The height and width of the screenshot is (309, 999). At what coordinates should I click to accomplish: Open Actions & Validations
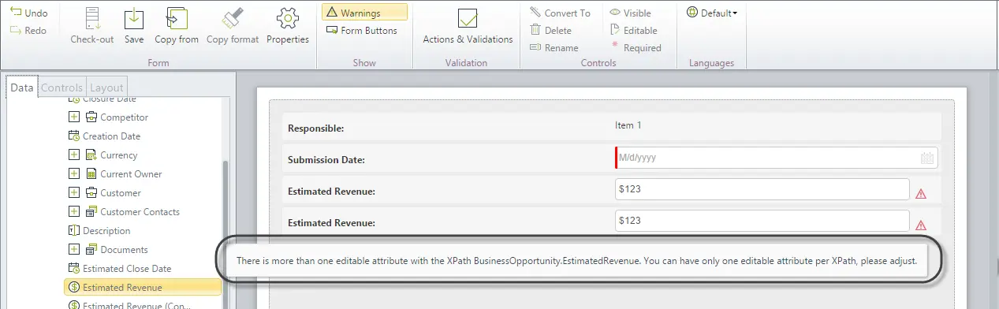[468, 27]
